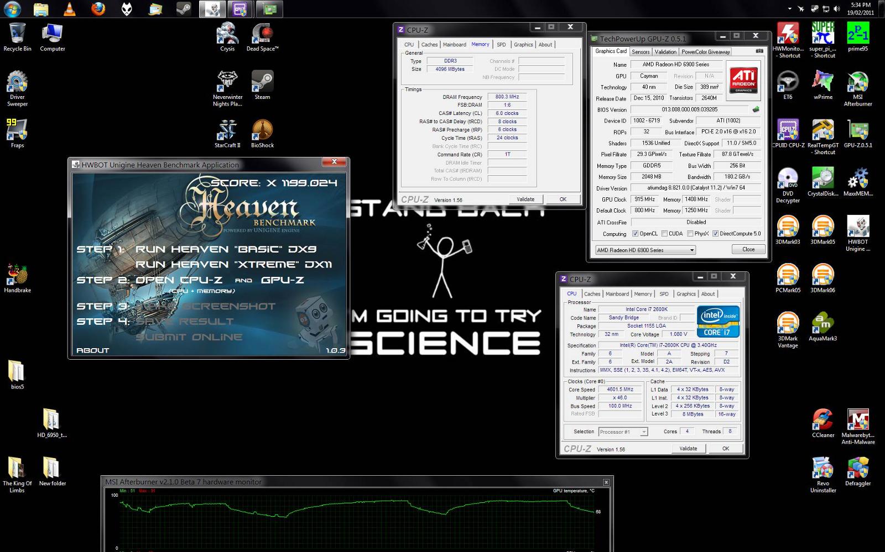Viewport: 885px width, 552px height.
Task: Open Graphics tab in lower CPU-Z
Action: tap(686, 294)
